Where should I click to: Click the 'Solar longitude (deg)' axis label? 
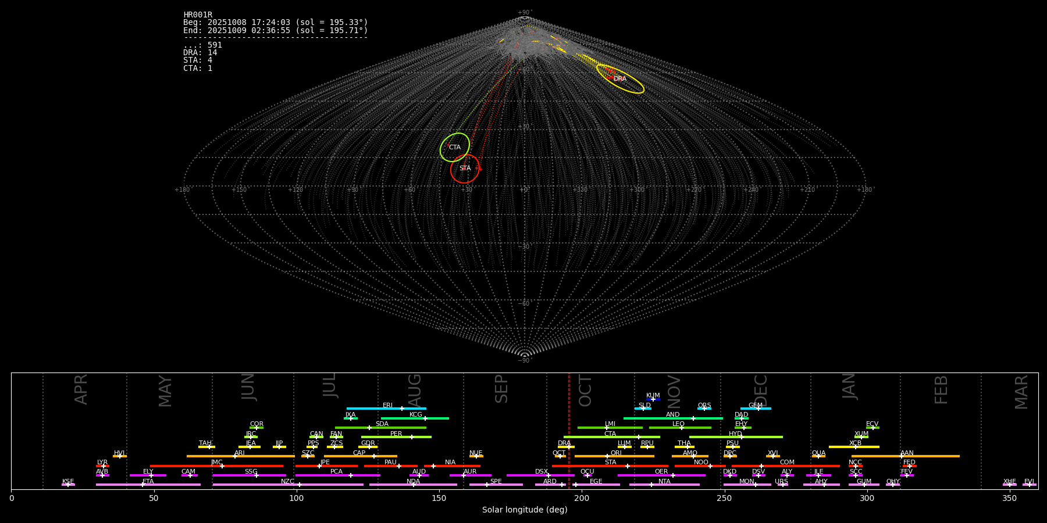(x=525, y=510)
